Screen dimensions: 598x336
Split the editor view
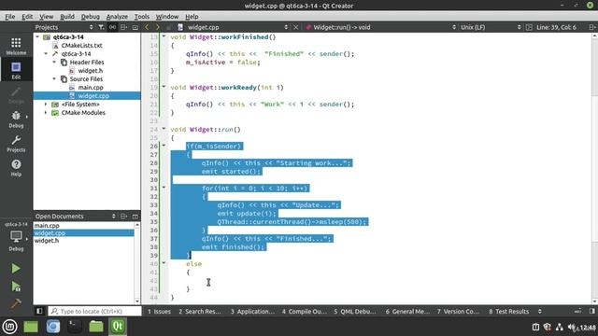tap(591, 27)
